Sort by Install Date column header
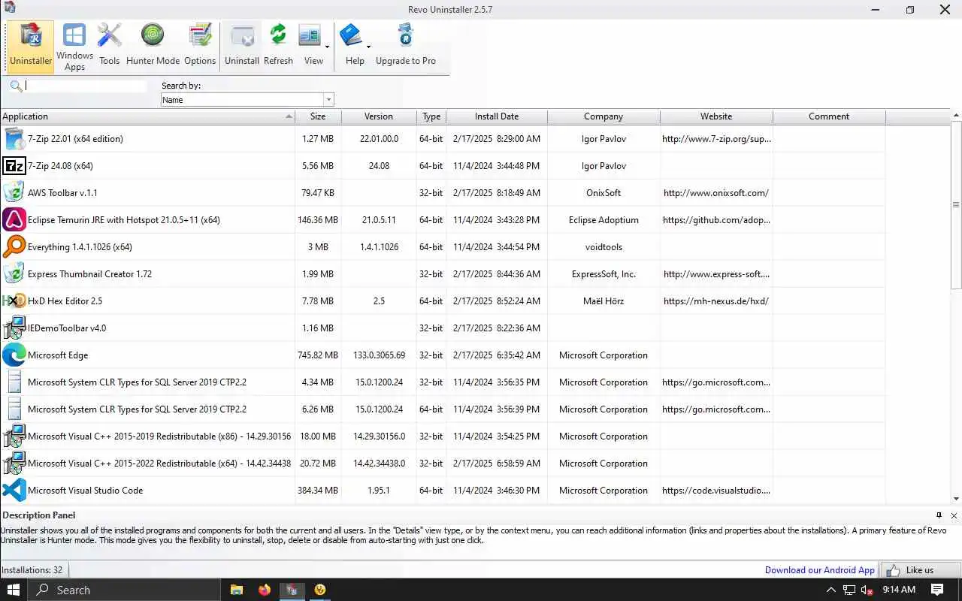This screenshot has height=601, width=962. click(x=497, y=116)
